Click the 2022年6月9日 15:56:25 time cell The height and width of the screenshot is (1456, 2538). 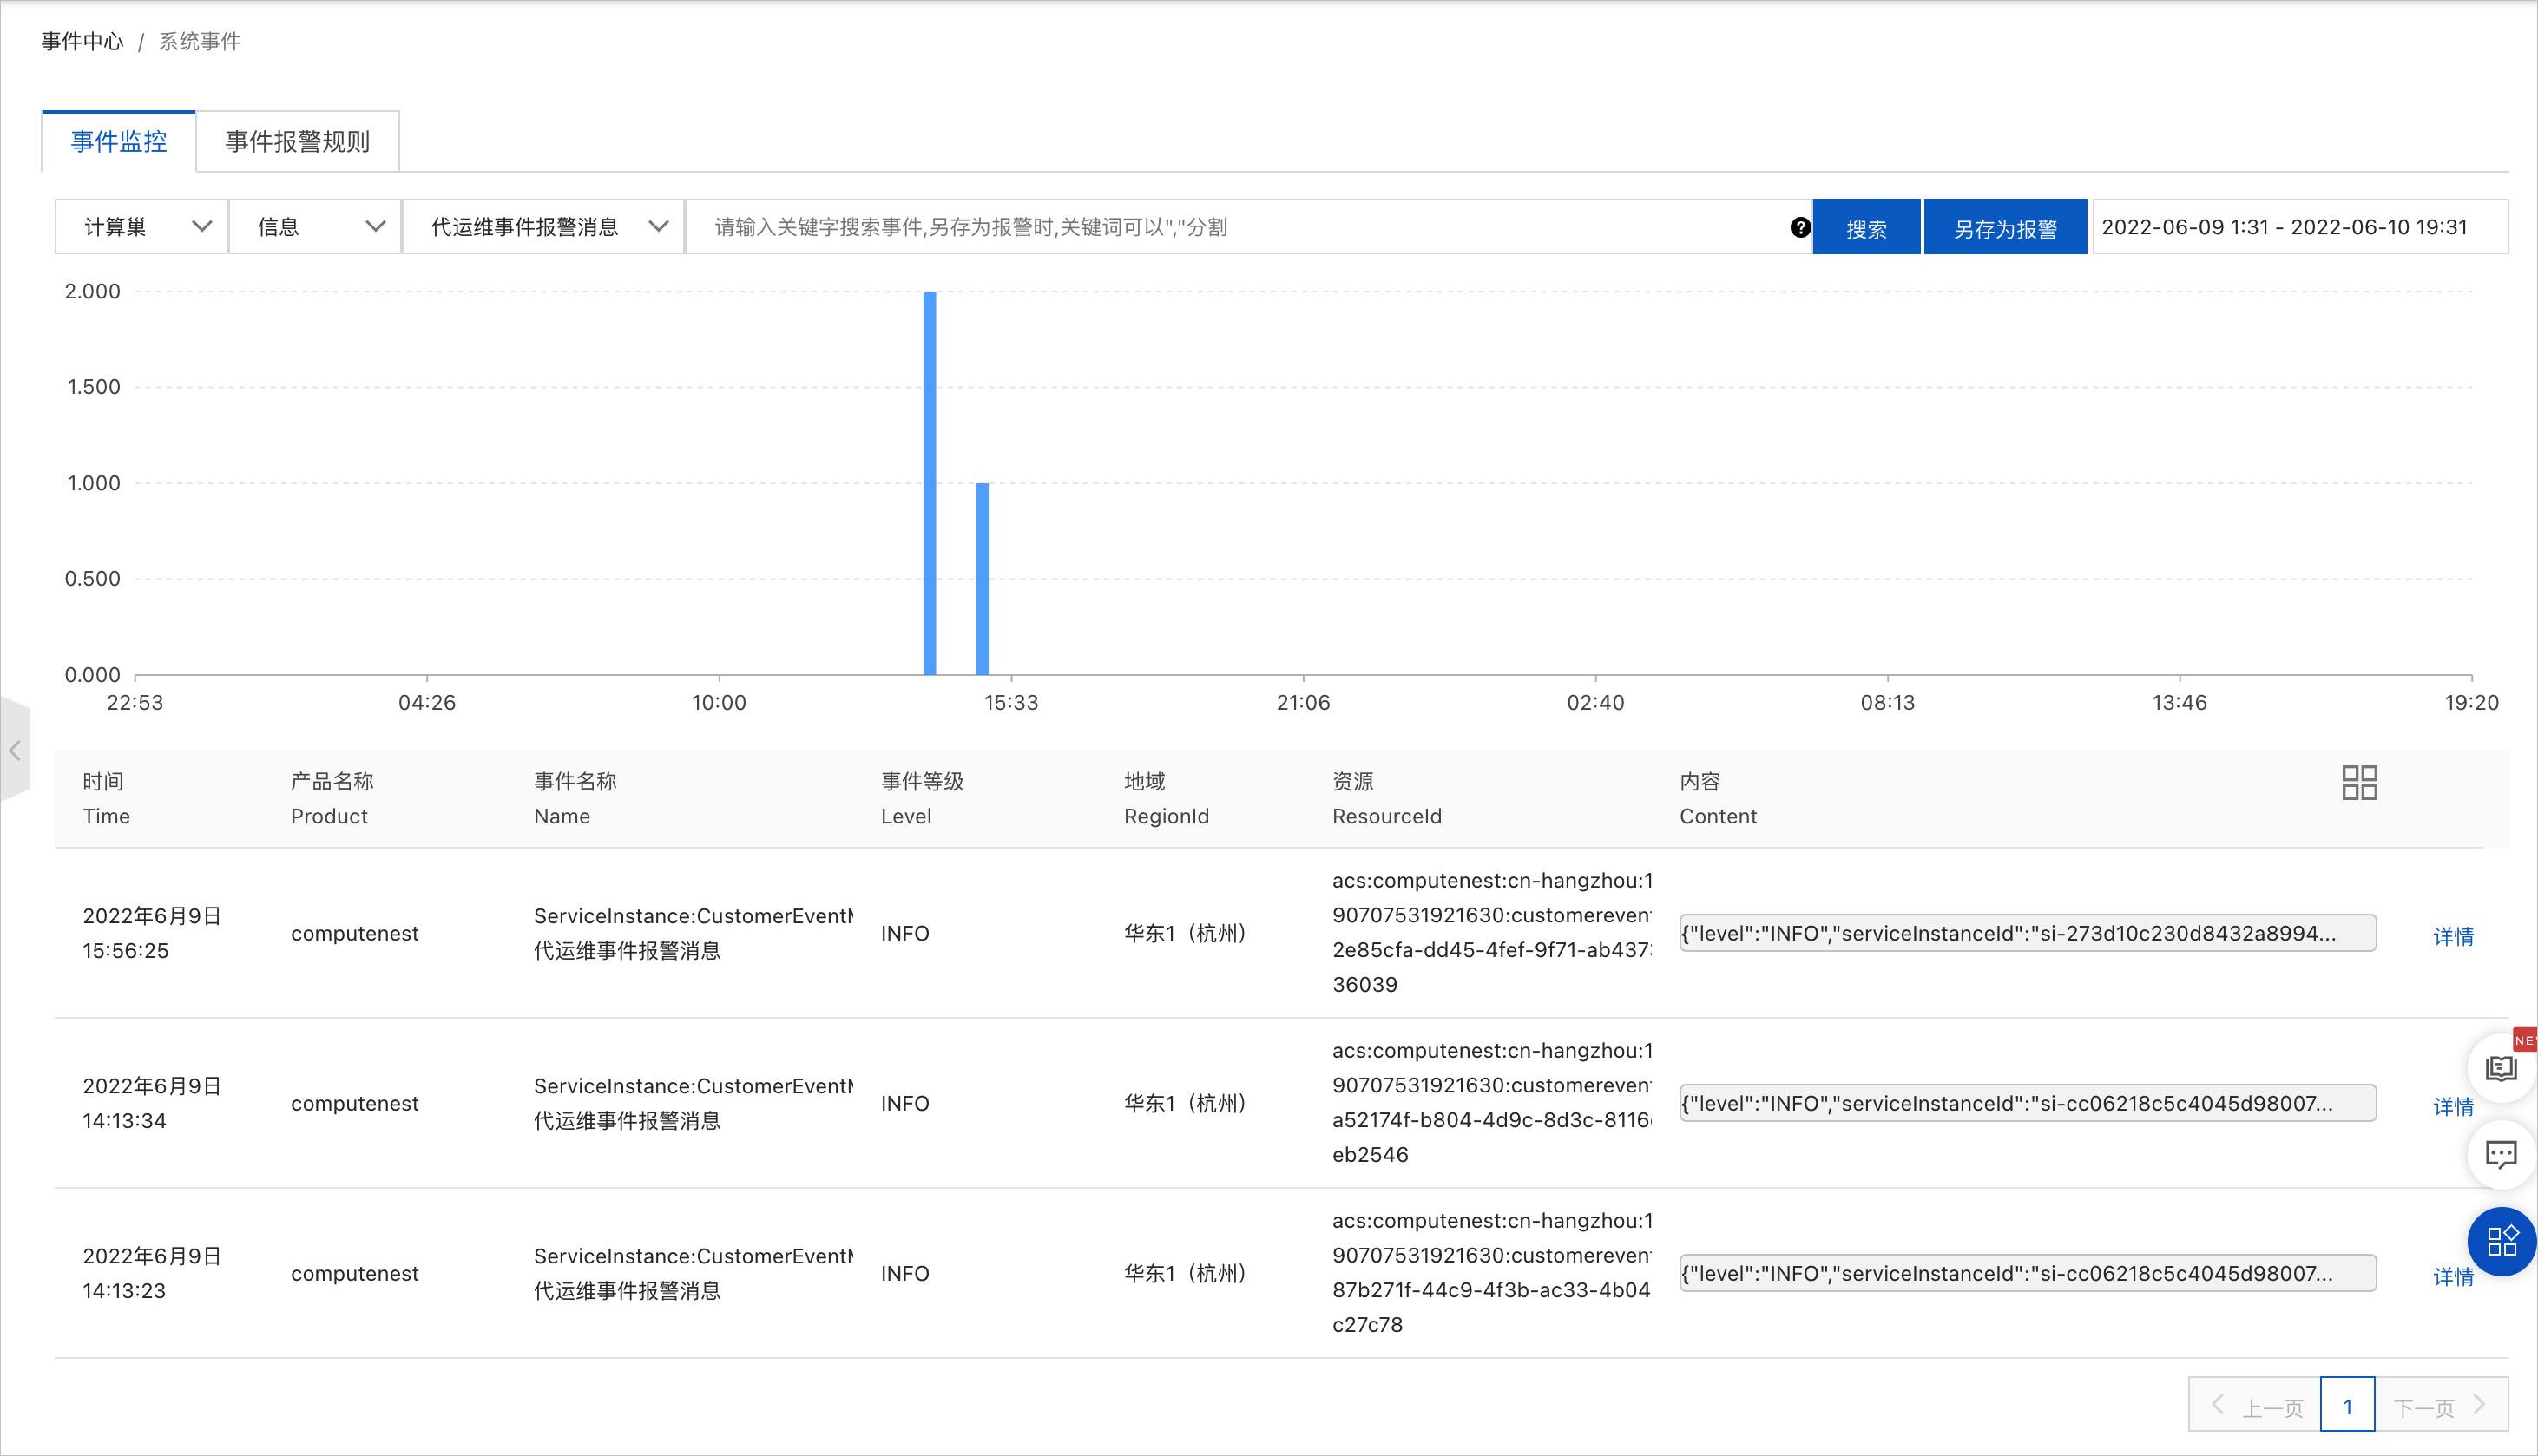[152, 933]
